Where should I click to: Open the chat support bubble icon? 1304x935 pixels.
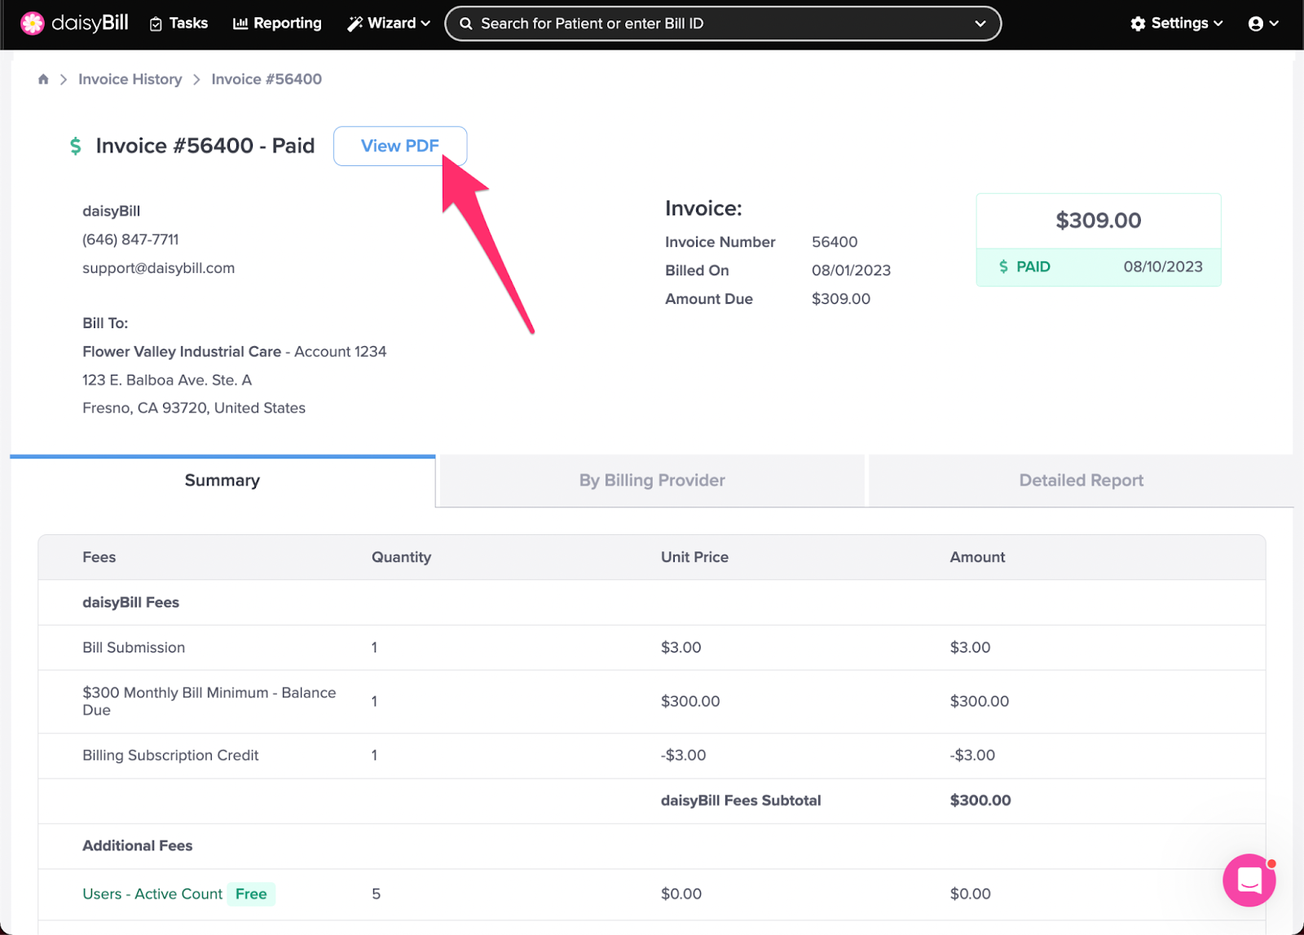[x=1249, y=880]
